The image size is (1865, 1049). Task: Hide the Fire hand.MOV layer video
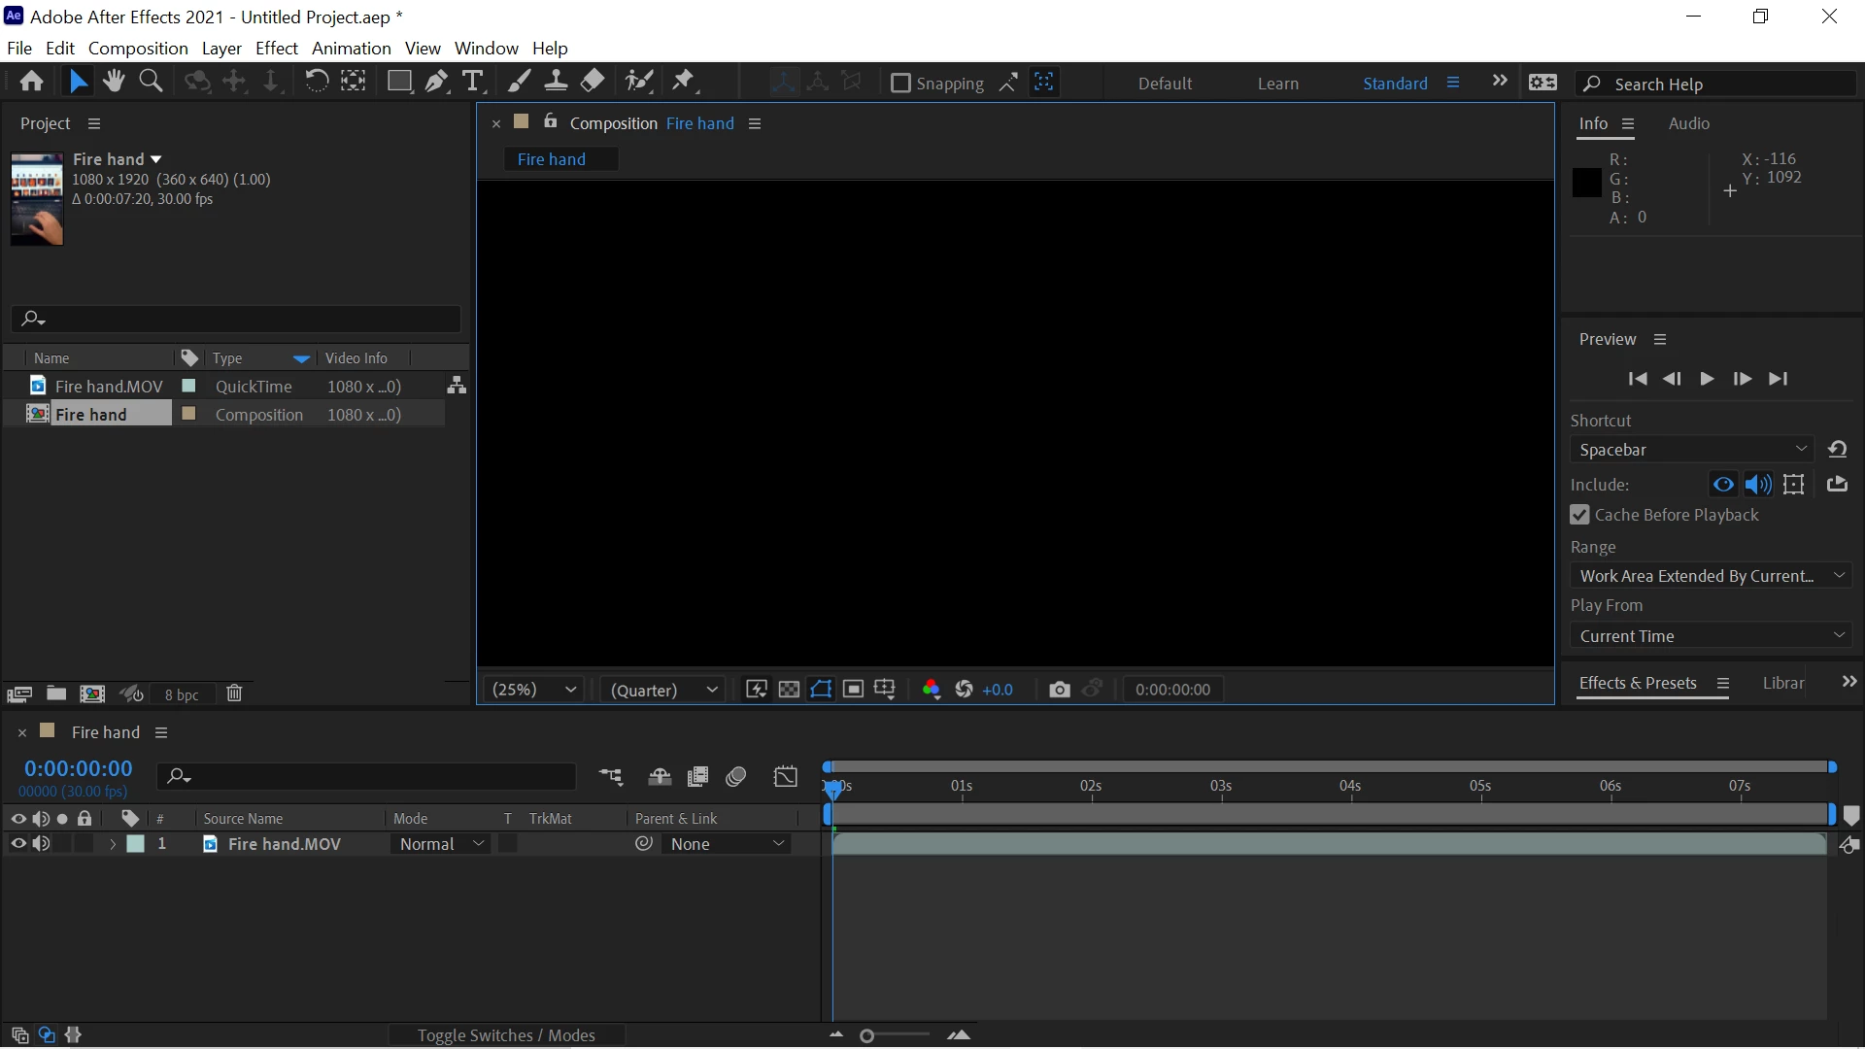(x=17, y=844)
